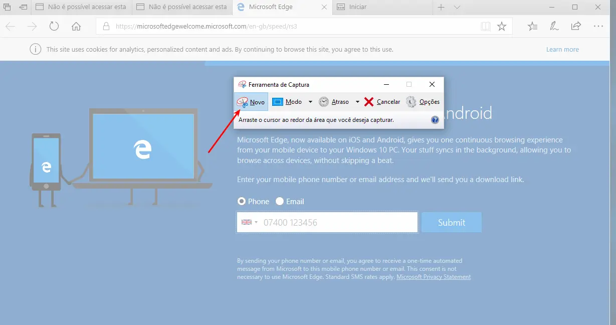Minimize the Ferramenta de Captura window

386,84
